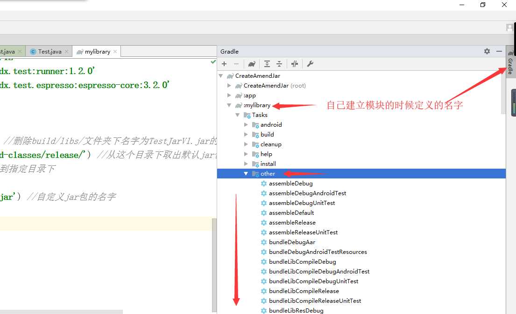The image size is (516, 314).
Task: Click the cleanup folder icon
Action: (255, 144)
